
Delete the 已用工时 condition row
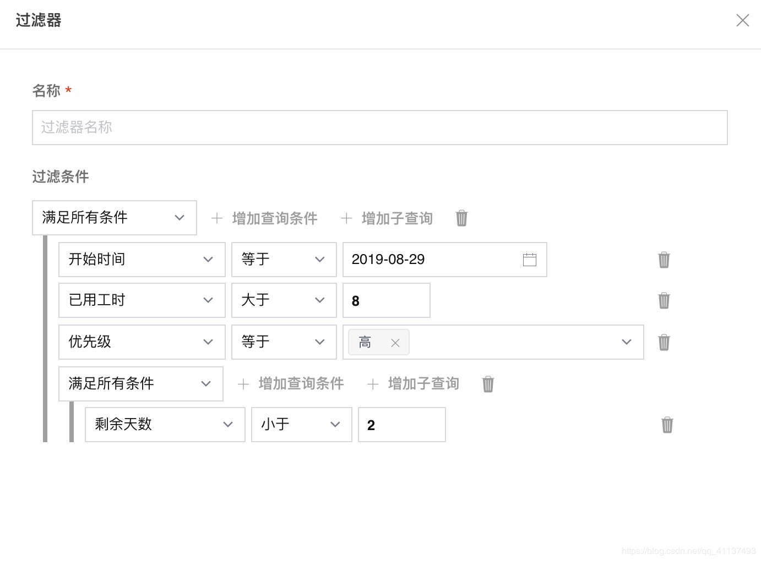point(664,300)
